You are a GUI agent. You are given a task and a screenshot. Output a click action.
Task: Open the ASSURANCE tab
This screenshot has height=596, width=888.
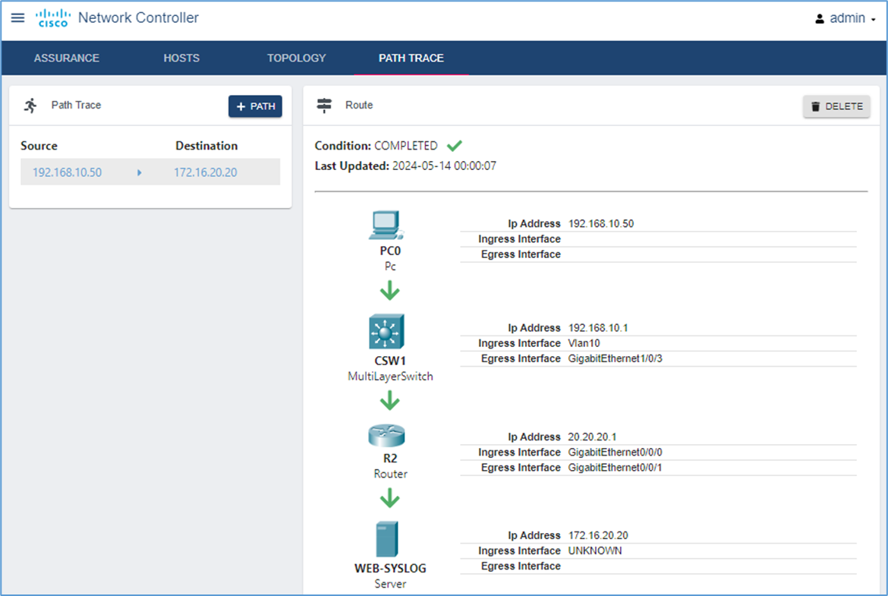[67, 58]
